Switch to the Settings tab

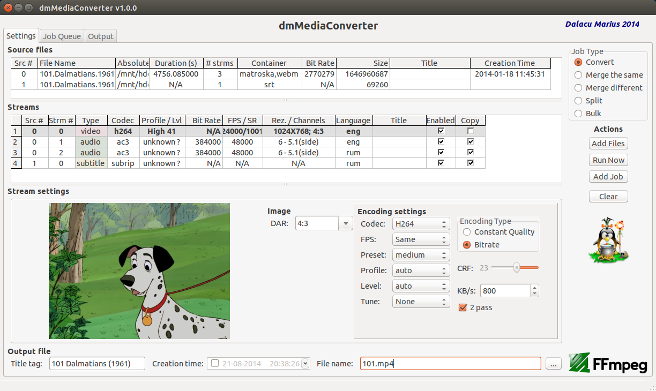(x=21, y=36)
